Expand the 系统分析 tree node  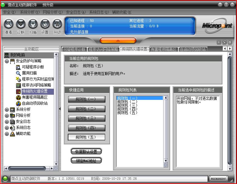coord(7,110)
